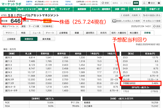
Task: Click the 更新 refresh button beside timestamp
Action: click(157, 26)
